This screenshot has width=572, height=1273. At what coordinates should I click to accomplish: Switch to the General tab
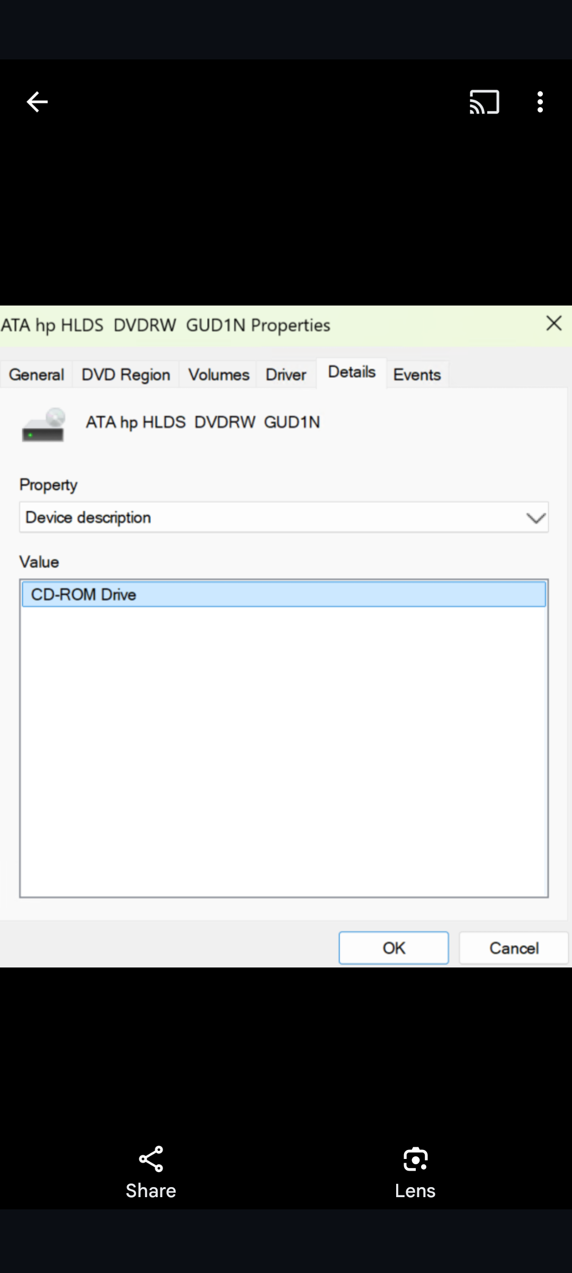[37, 375]
